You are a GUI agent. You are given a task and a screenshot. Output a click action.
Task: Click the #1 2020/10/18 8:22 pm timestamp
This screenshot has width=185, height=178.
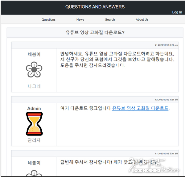coord(166,45)
